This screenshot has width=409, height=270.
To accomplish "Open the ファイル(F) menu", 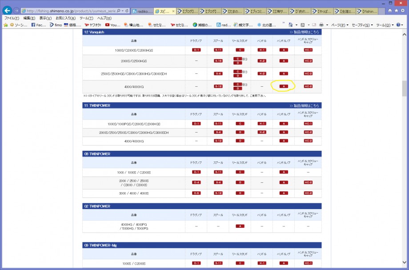I will point(12,18).
